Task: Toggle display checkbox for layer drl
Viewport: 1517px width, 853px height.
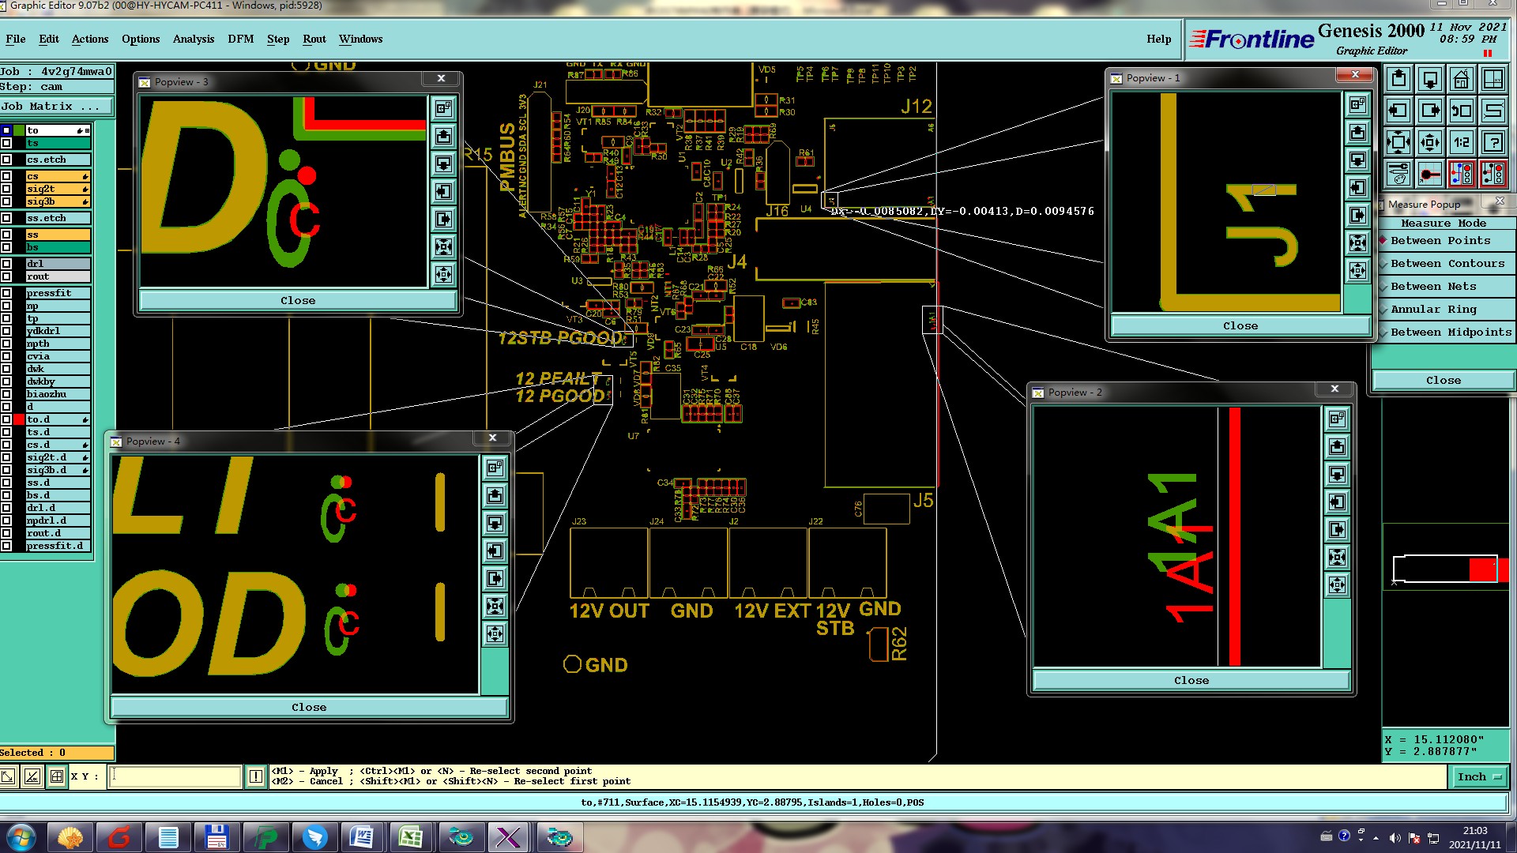Action: tap(6, 264)
